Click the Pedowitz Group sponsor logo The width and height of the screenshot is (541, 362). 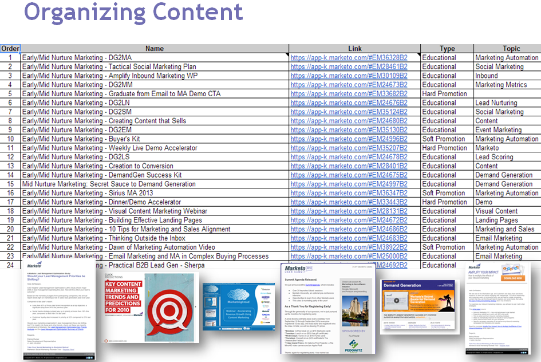tap(353, 345)
